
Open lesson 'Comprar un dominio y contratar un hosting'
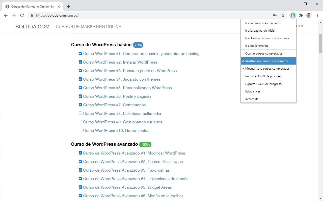click(141, 54)
